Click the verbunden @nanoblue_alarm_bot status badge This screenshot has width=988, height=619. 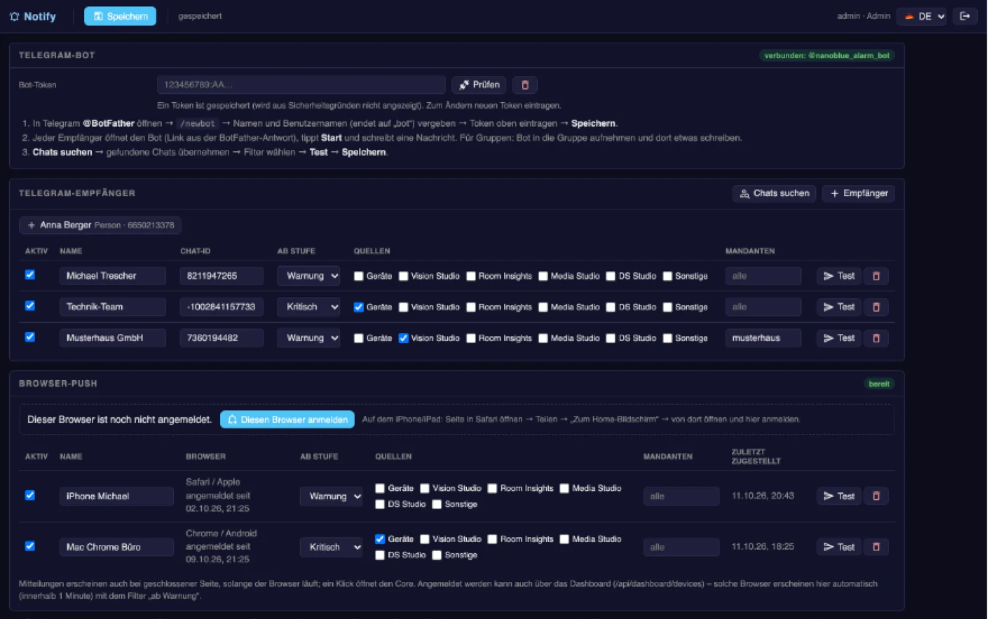point(827,56)
